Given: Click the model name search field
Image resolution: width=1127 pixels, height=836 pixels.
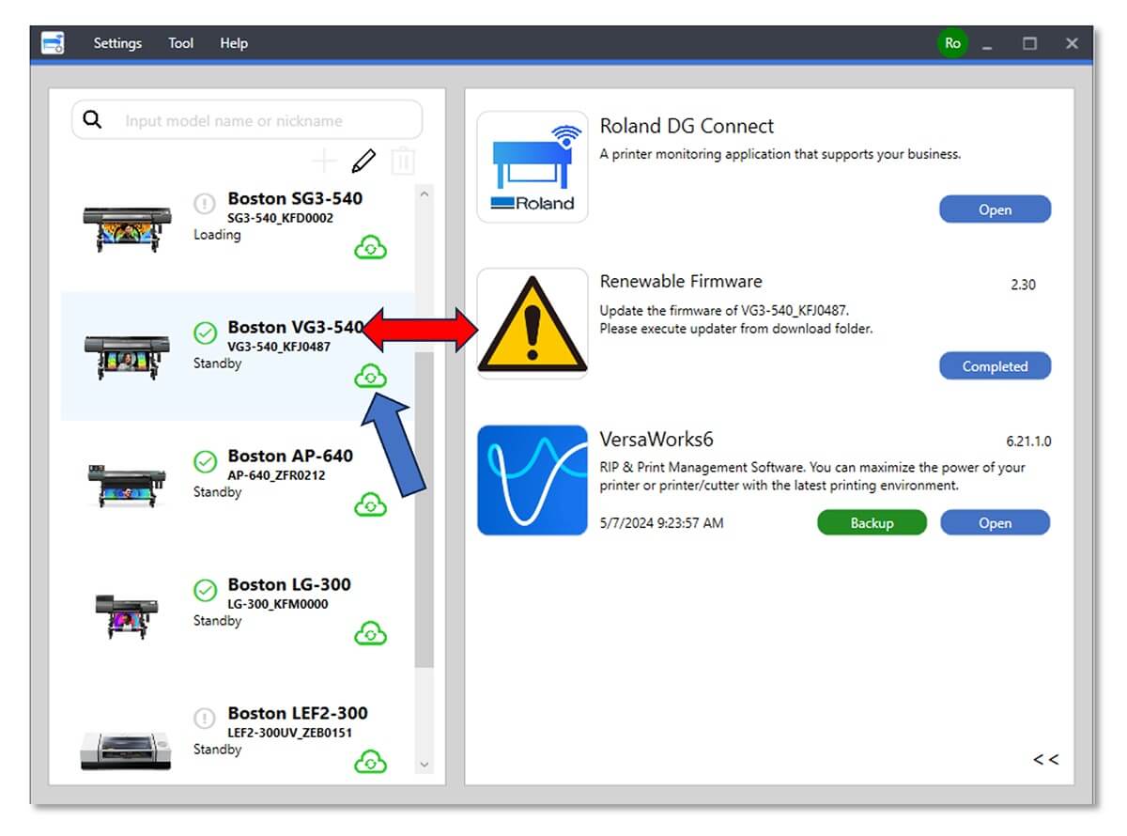Looking at the screenshot, I should click(247, 120).
